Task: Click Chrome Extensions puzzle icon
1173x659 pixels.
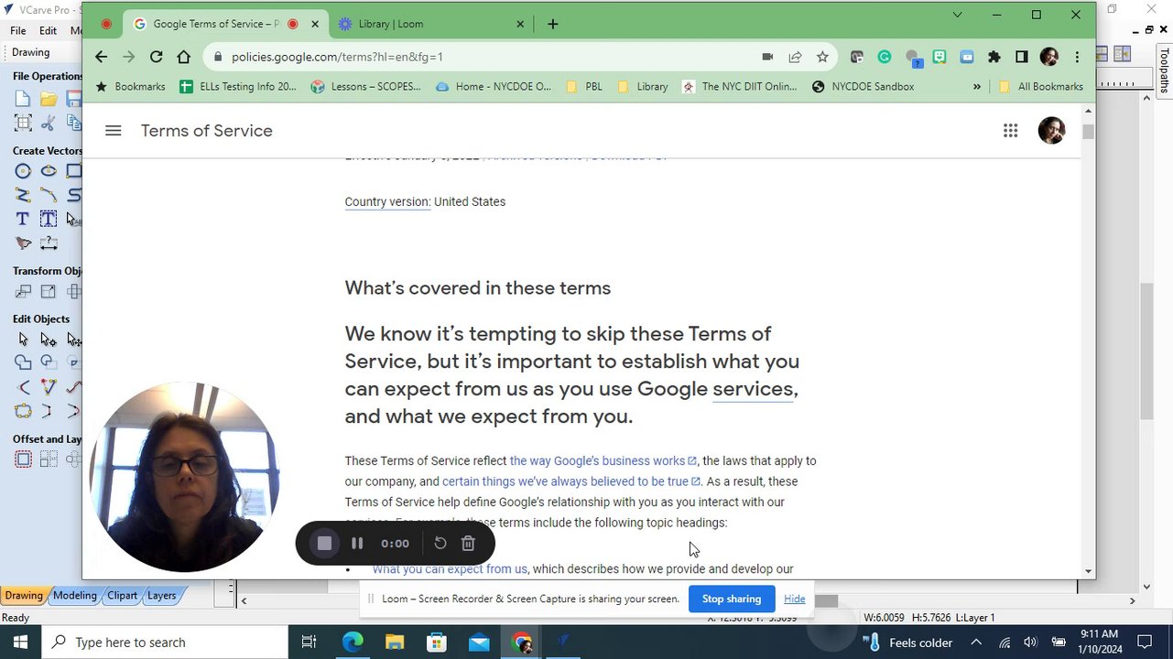Action: coord(994,57)
